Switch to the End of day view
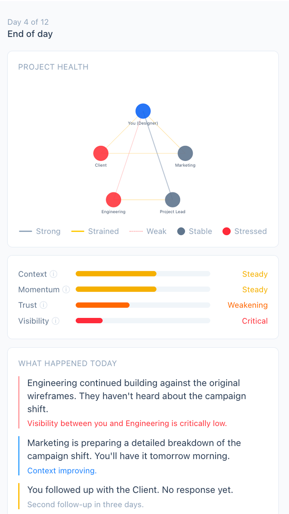This screenshot has width=289, height=514. [x=30, y=34]
